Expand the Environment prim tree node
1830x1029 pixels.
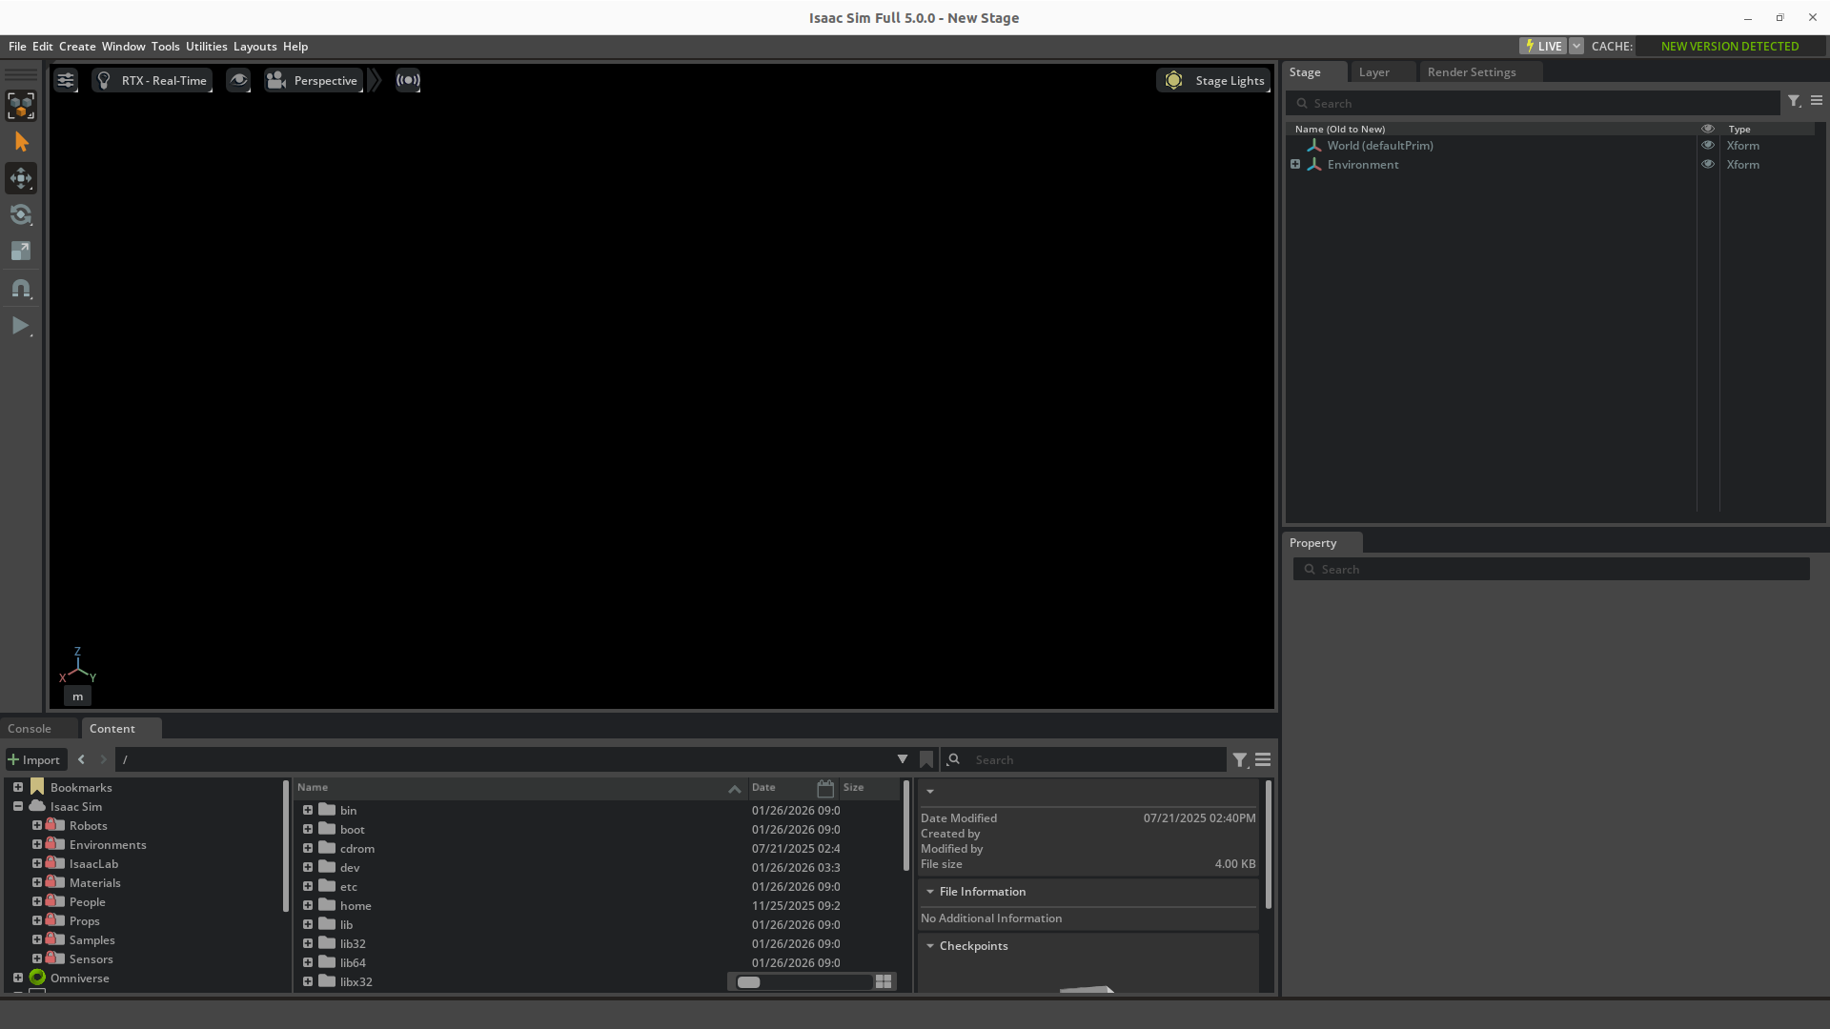tap(1295, 165)
